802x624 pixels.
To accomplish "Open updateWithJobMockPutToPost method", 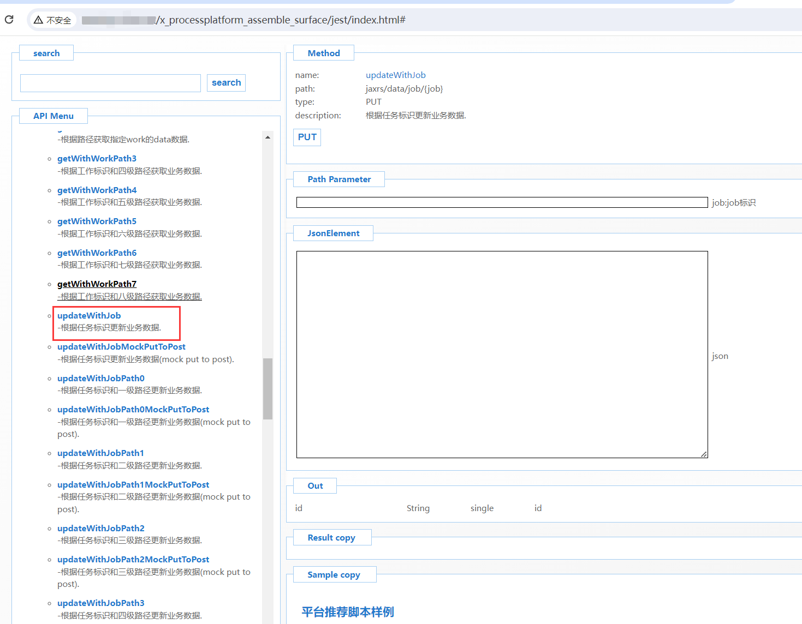I will click(121, 347).
